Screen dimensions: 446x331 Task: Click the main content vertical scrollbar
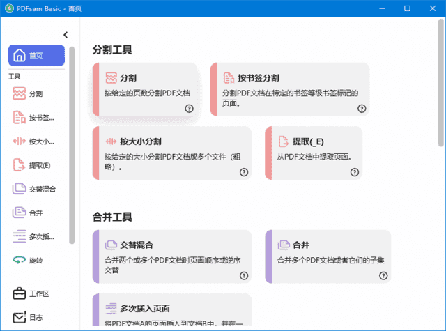pos(440,84)
